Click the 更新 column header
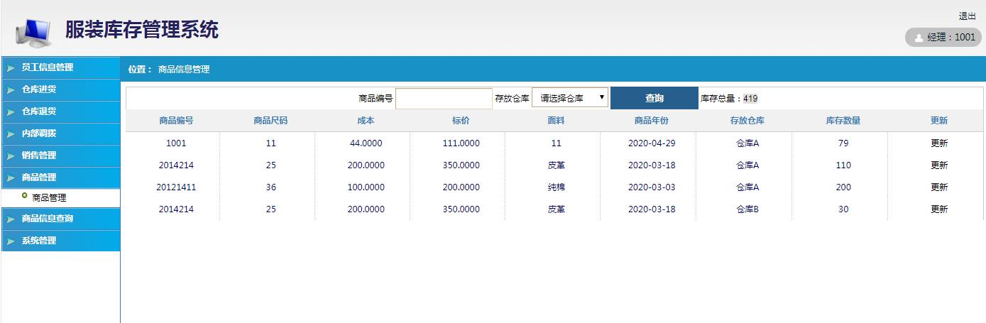This screenshot has width=986, height=323. [939, 121]
